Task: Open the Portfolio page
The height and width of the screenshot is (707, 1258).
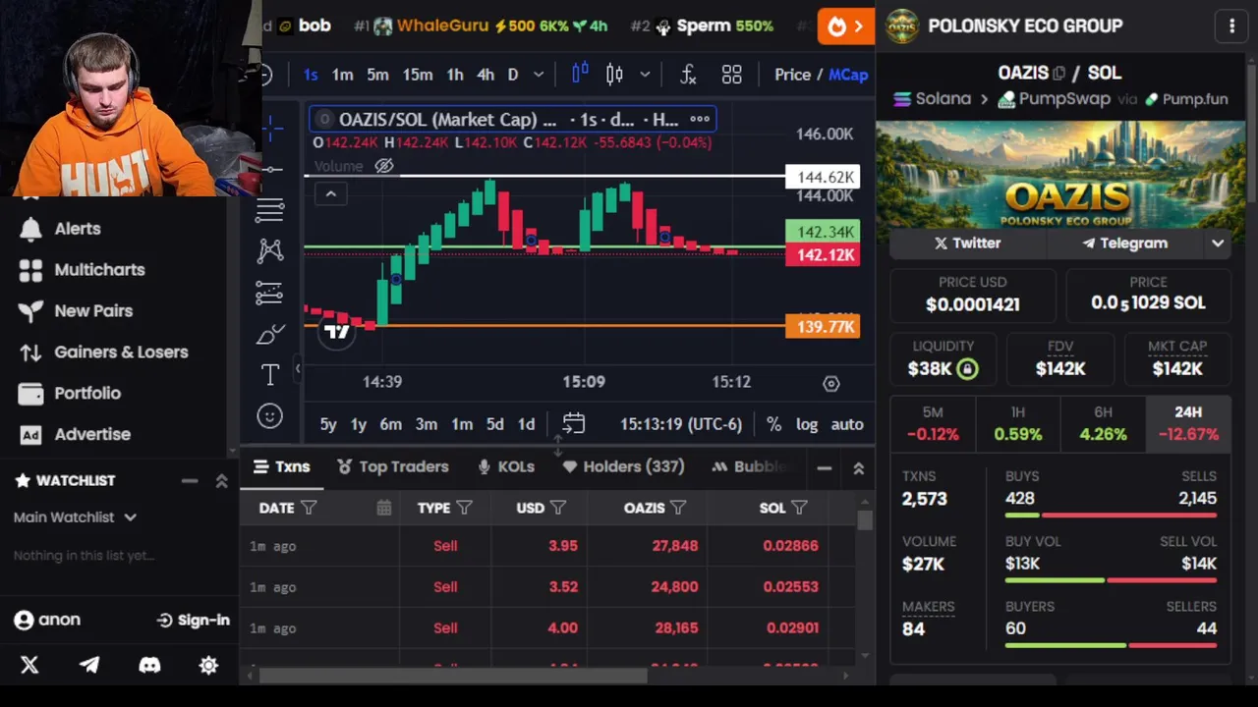Action: (87, 394)
